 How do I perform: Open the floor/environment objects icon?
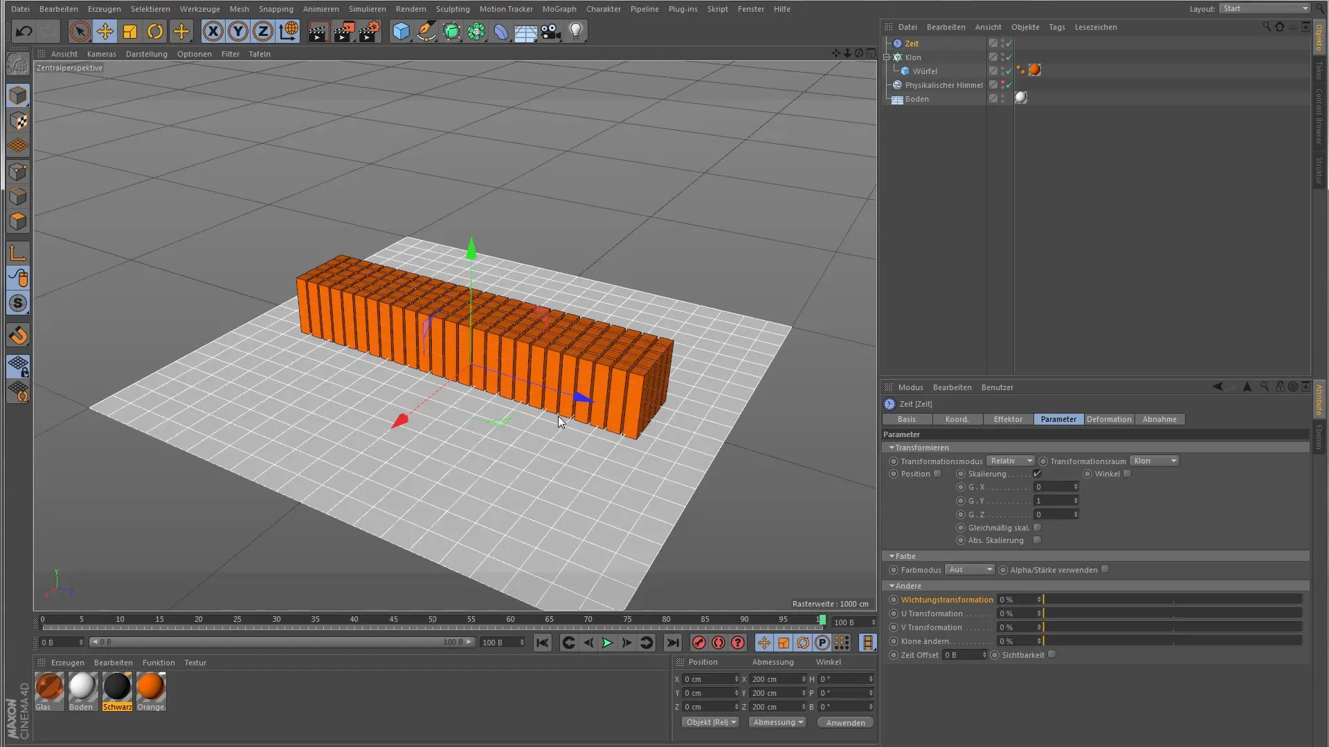[x=525, y=31]
